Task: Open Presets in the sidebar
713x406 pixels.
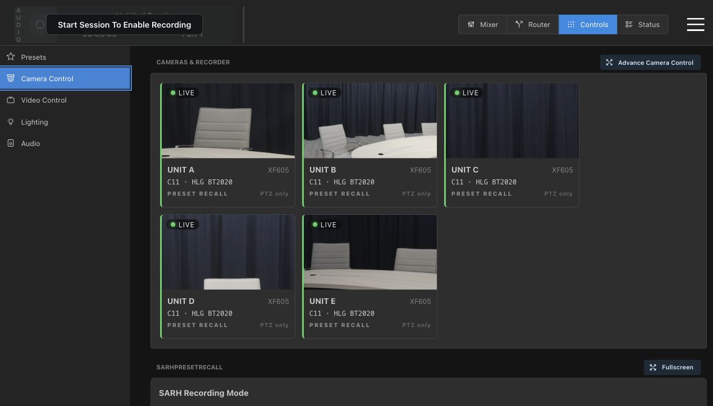Action: pos(65,57)
